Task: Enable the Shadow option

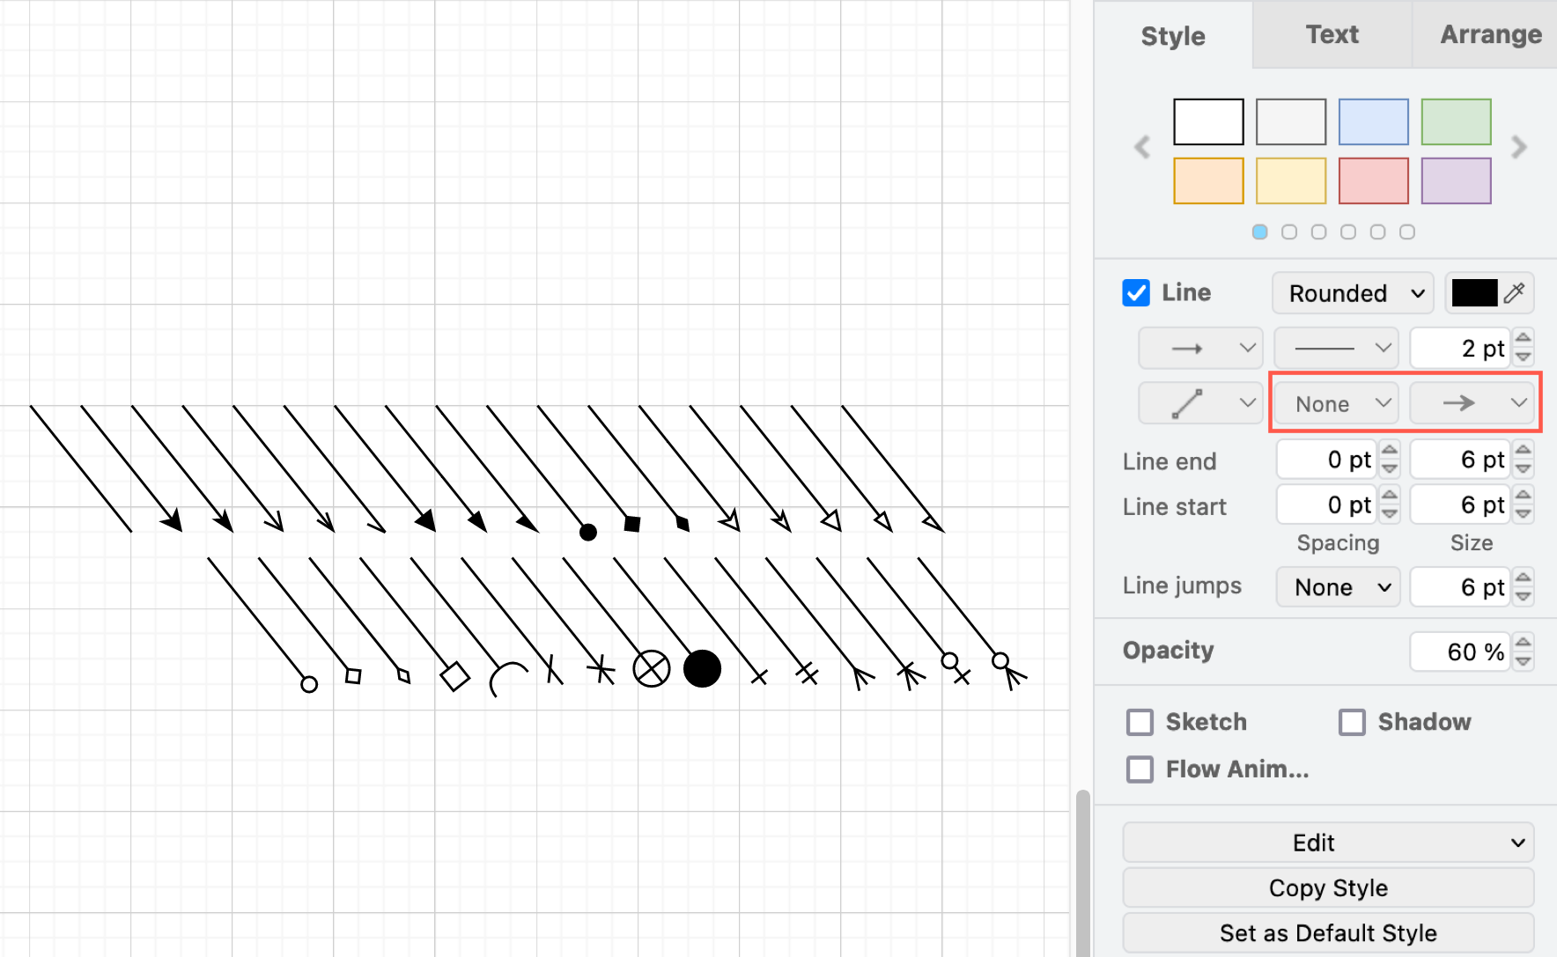Action: pyautogui.click(x=1353, y=721)
